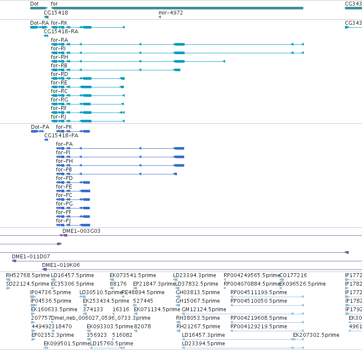362x350 pixels.
Task: Select the for-RD transcript label
Action: pos(59,74)
